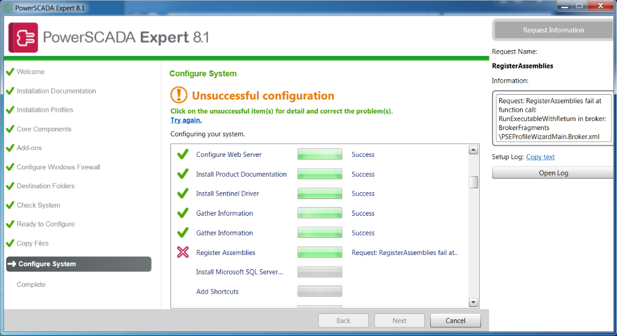This screenshot has height=336, width=617.
Task: Click the PowerSCADA Expert red logo icon
Action: [x=23, y=37]
